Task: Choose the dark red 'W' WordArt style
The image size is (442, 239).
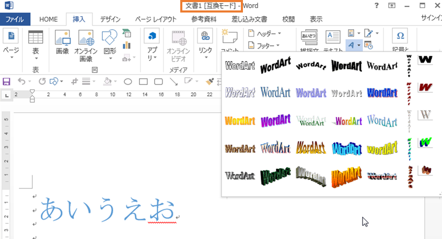Action: [425, 87]
